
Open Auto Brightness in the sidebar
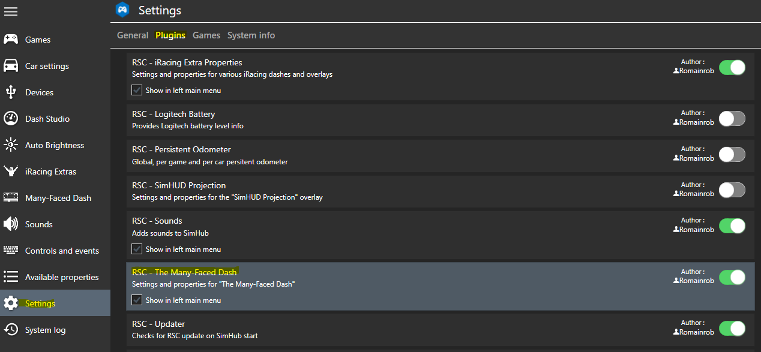pyautogui.click(x=55, y=145)
